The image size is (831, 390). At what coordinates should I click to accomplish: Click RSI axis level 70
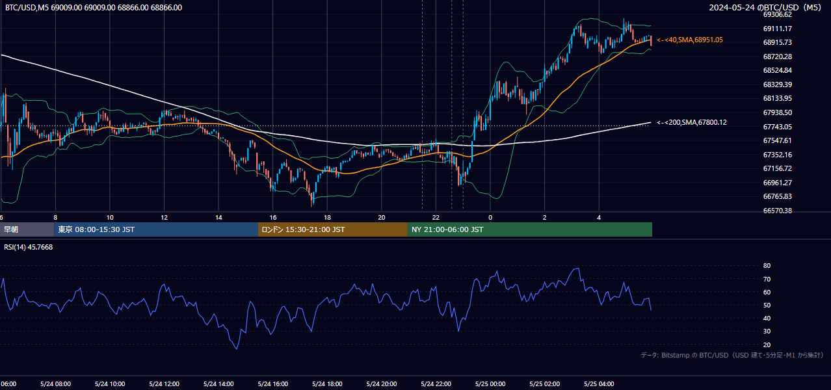coord(767,279)
